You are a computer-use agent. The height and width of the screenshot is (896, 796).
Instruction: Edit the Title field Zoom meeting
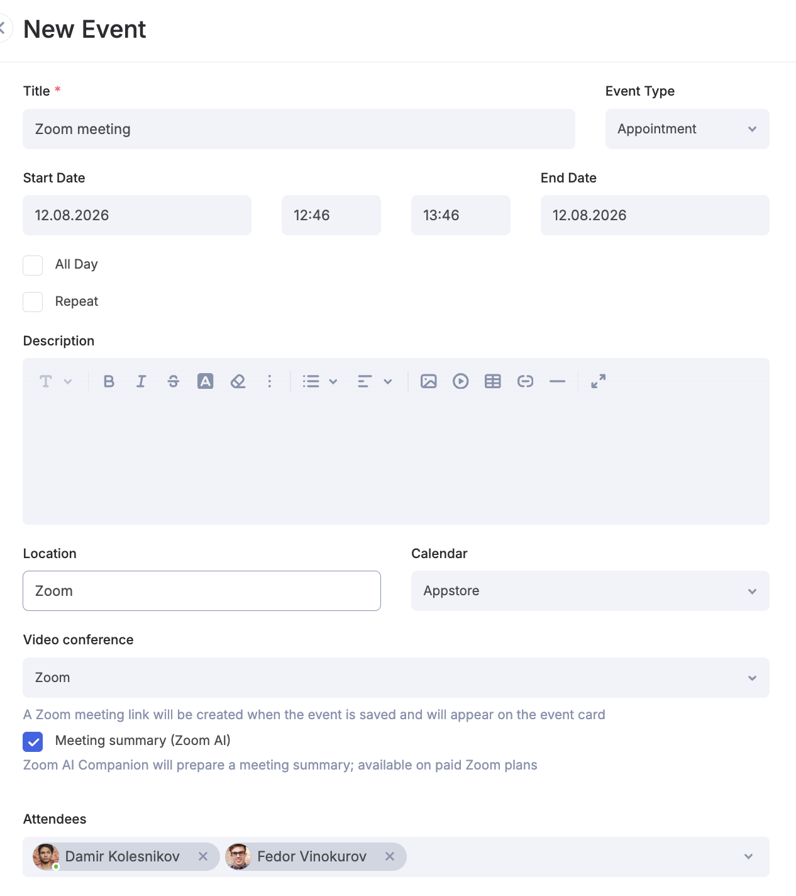pyautogui.click(x=299, y=129)
